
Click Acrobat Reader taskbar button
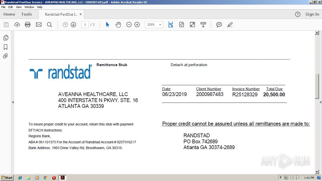coord(62,178)
